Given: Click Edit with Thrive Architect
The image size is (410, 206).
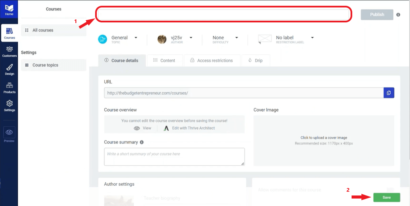Looking at the screenshot, I should pyautogui.click(x=189, y=128).
